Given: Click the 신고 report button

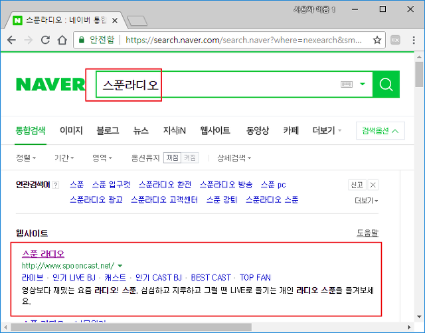Looking at the screenshot, I should click(357, 185).
